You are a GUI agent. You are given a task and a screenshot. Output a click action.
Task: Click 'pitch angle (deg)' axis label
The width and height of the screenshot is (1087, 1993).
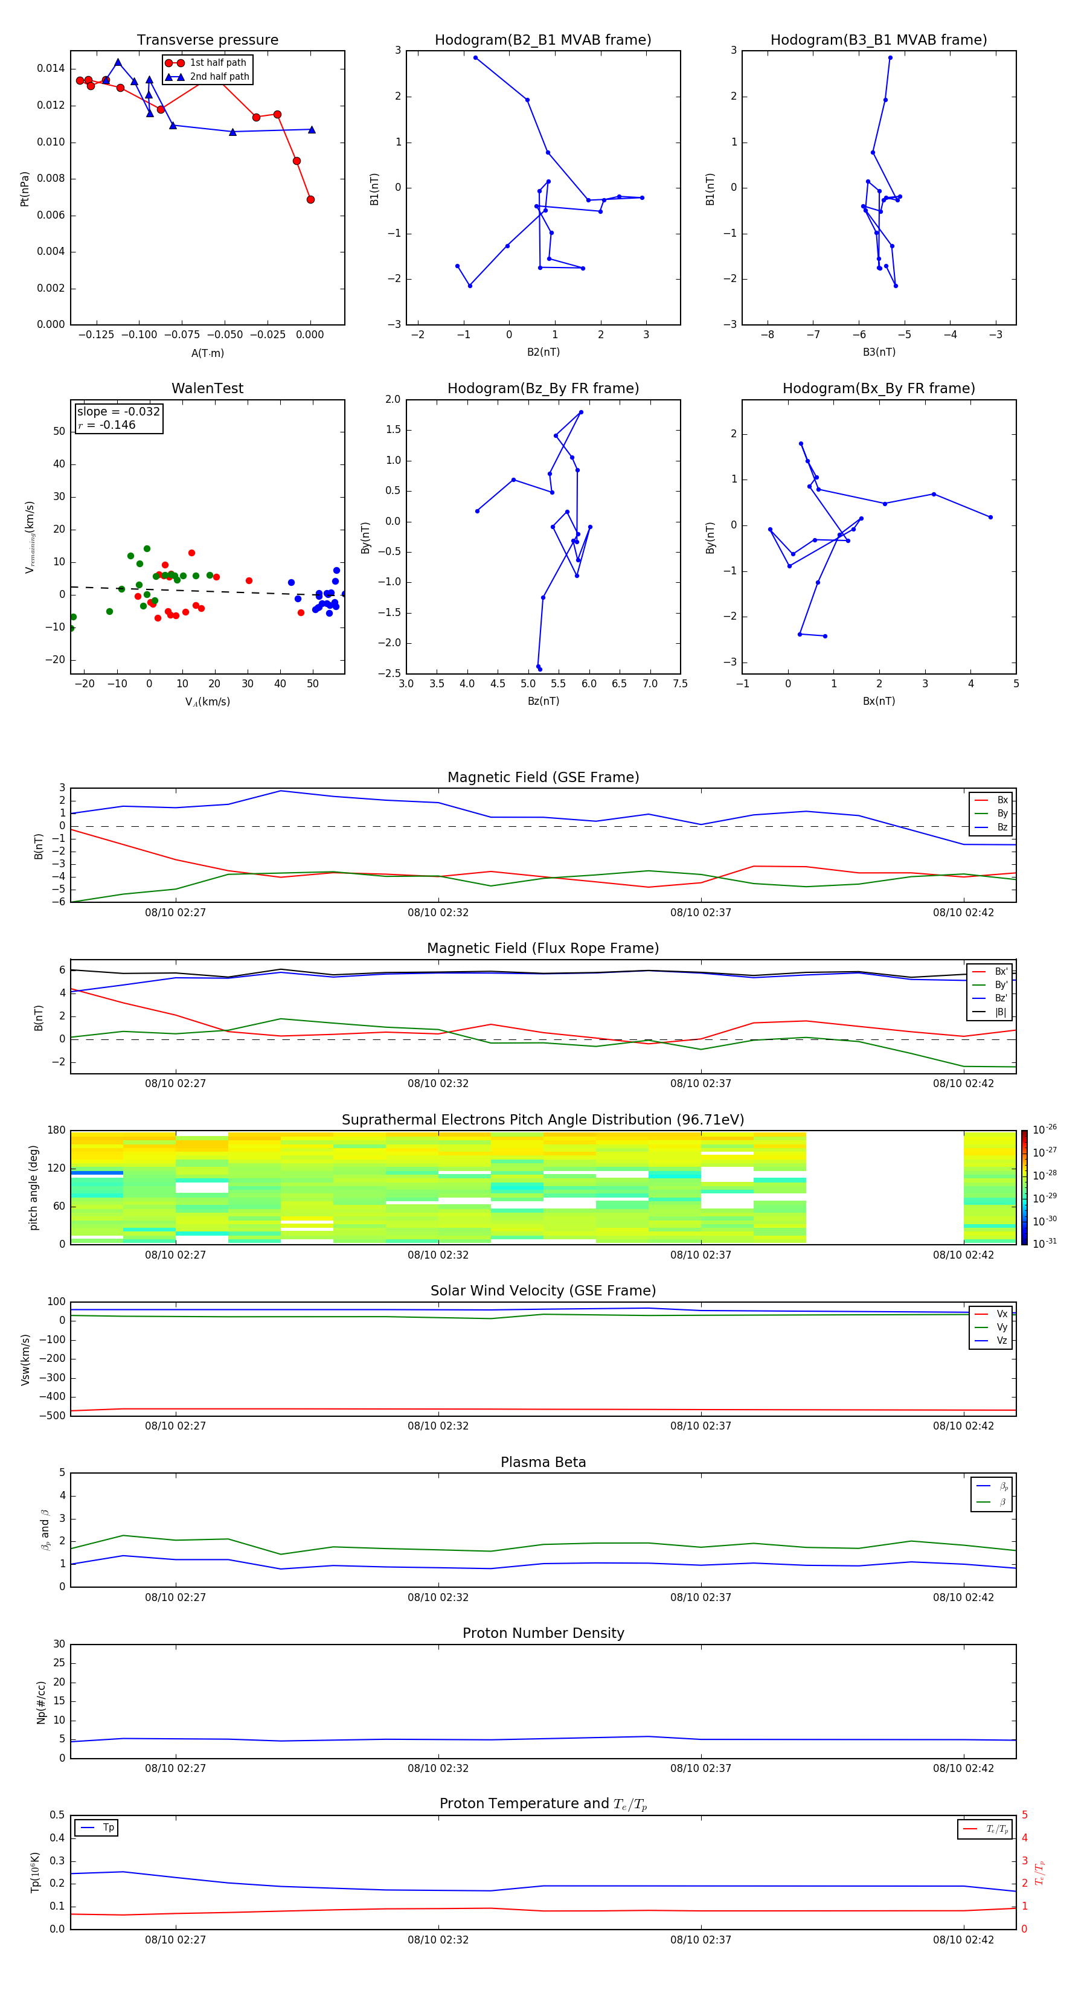(x=33, y=1187)
